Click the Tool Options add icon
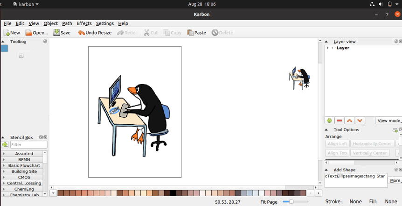This screenshot has height=206, width=402. pos(395,130)
